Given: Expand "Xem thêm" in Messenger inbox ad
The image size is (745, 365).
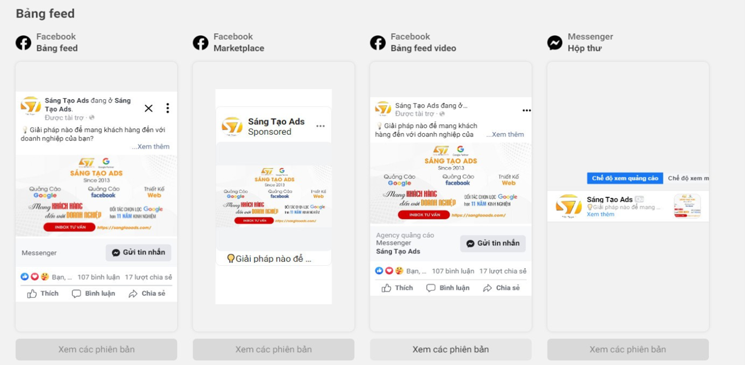Looking at the screenshot, I should point(600,214).
